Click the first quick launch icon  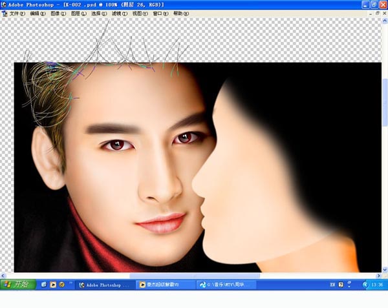click(x=44, y=285)
